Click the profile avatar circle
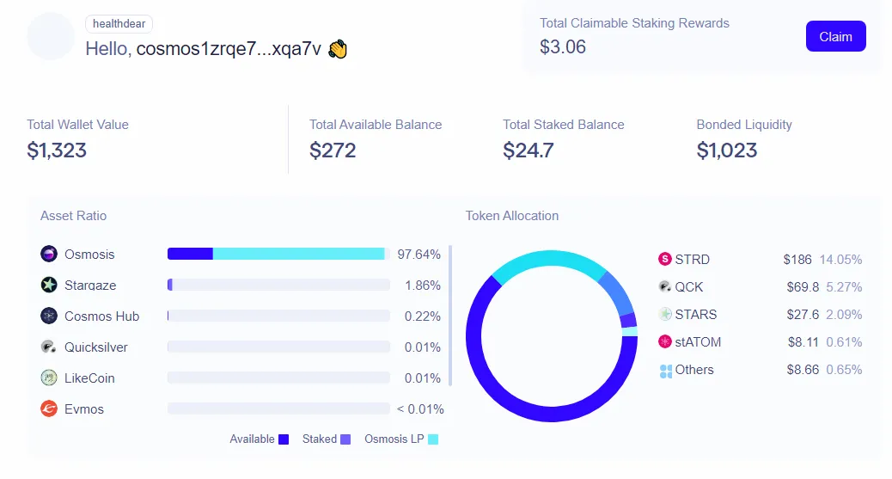 point(52,36)
